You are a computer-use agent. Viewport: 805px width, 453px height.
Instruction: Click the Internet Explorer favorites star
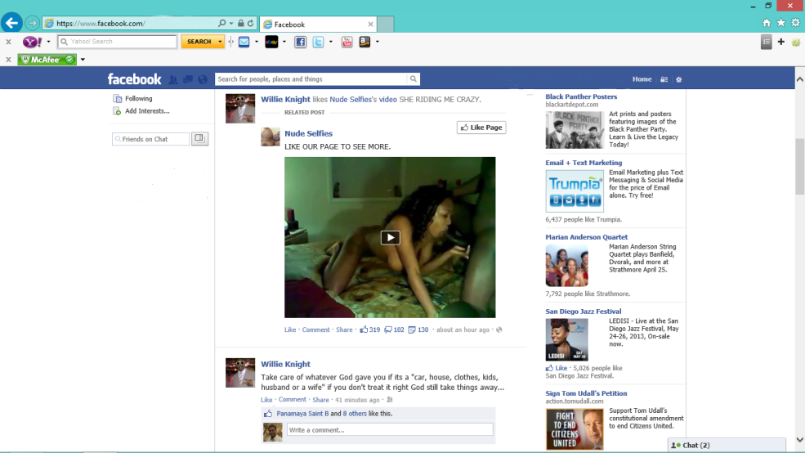coord(781,23)
